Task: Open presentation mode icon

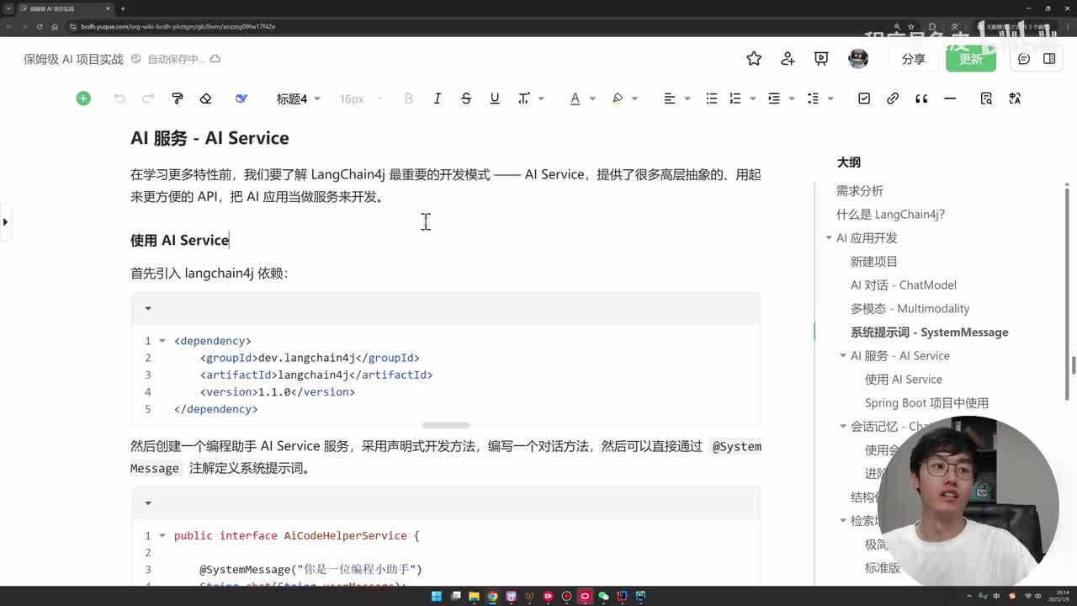Action: pyautogui.click(x=821, y=58)
